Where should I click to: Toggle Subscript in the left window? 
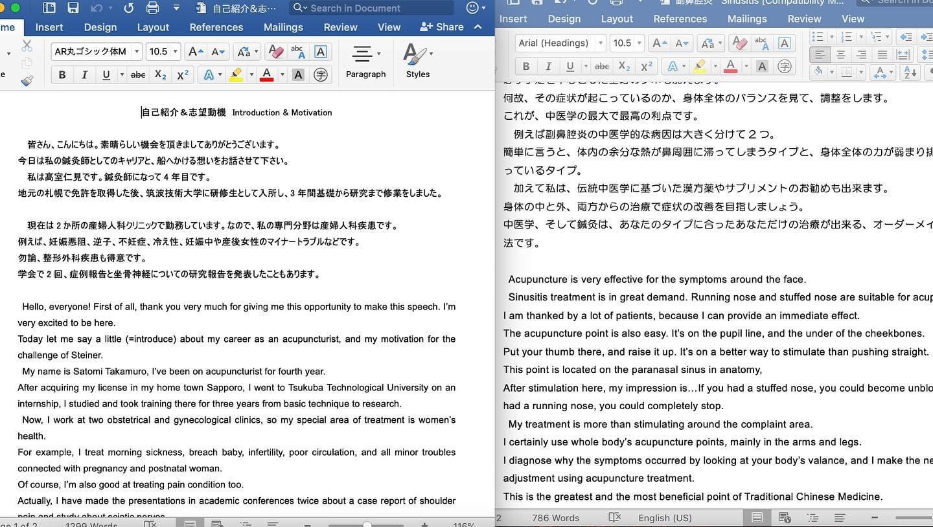[161, 75]
